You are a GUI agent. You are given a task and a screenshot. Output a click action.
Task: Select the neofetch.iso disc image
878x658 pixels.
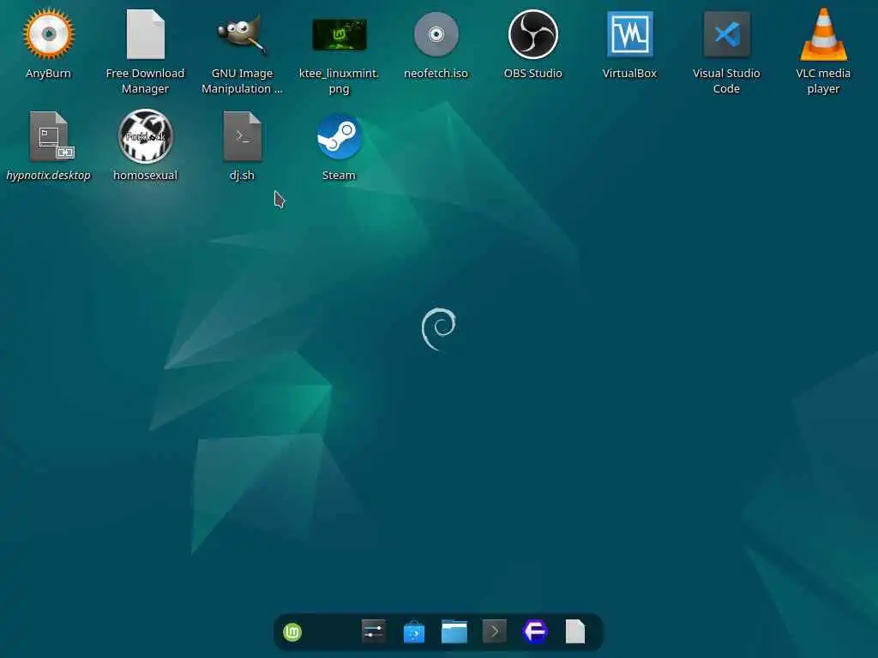(436, 34)
